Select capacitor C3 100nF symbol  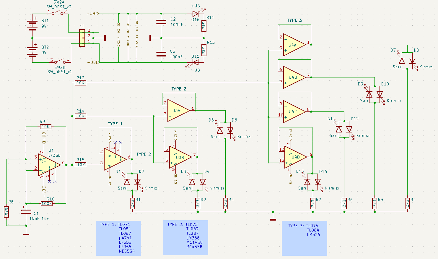(x=161, y=54)
